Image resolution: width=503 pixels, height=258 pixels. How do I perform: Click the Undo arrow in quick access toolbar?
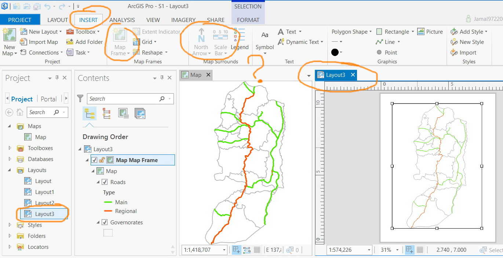pyautogui.click(x=47, y=6)
